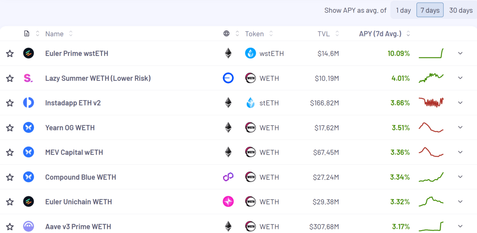This screenshot has width=477, height=233.
Task: Click the Morpho logo beside Yearn OG WETH
Action: (28, 127)
